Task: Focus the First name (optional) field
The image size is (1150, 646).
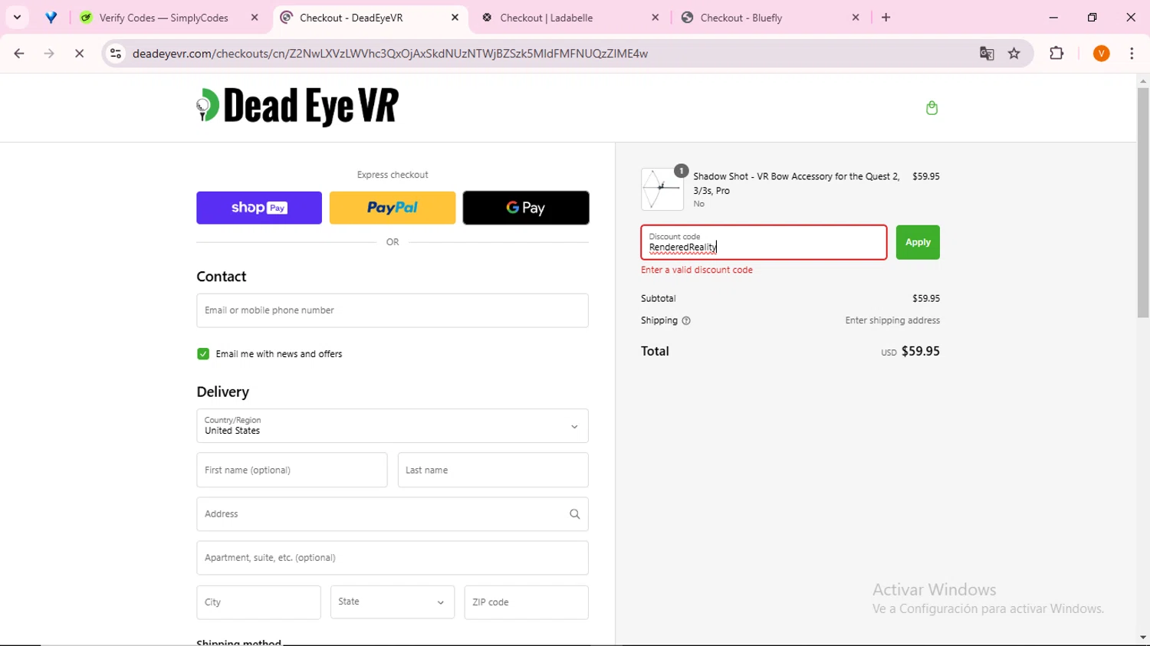Action: pyautogui.click(x=292, y=470)
